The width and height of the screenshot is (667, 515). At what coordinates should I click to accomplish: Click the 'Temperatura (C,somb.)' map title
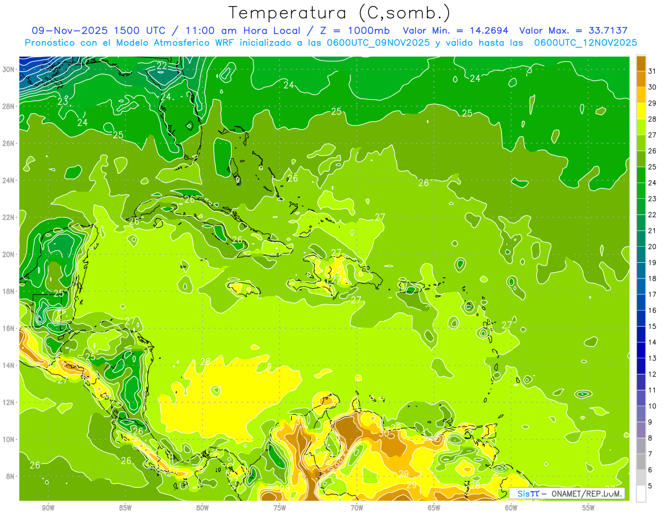tap(340, 12)
